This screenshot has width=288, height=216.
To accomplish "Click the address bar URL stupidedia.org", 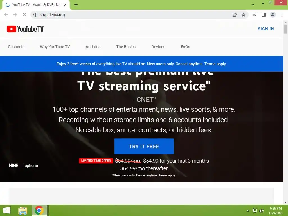I will coord(52,15).
